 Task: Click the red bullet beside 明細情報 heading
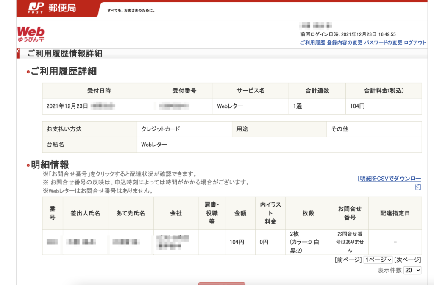click(x=28, y=165)
